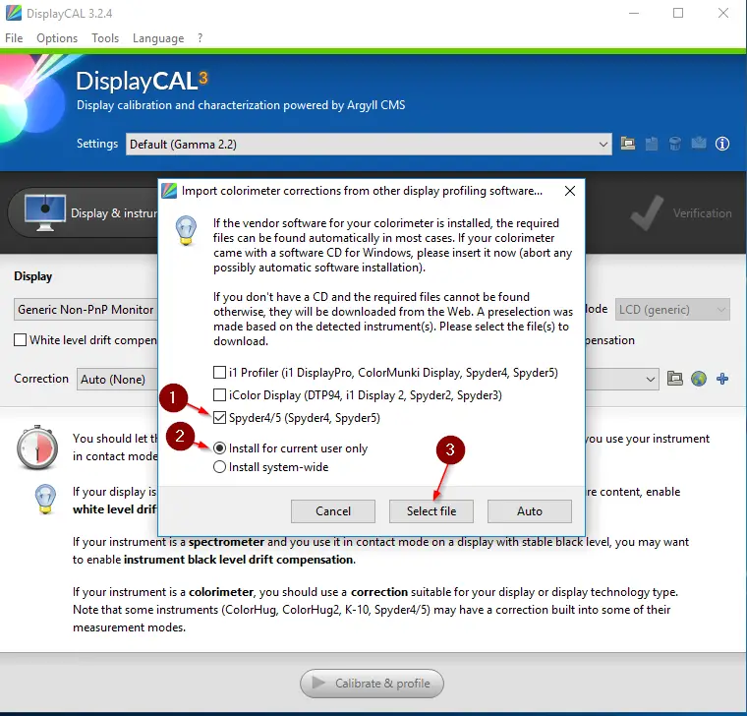Viewport: 747px width, 716px height.
Task: Click the monitor icon on Display tab
Action: [x=45, y=212]
